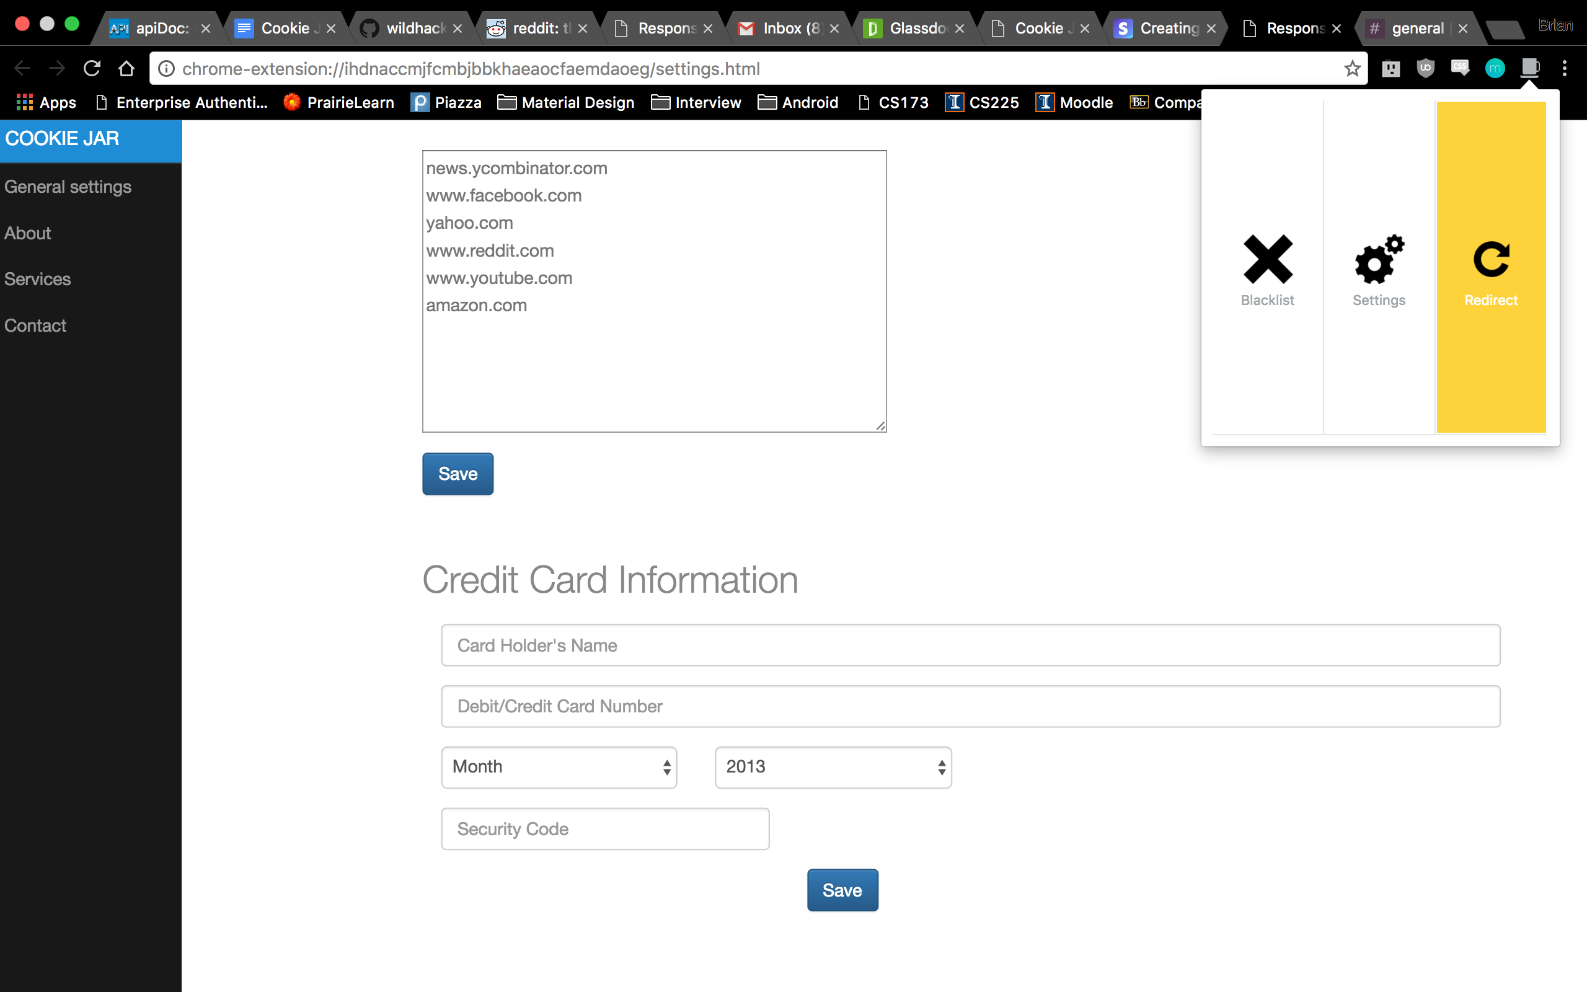Screen dimensions: 1587x992
Task: Click the Cookie Jar extension toolbar icon
Action: click(1529, 68)
